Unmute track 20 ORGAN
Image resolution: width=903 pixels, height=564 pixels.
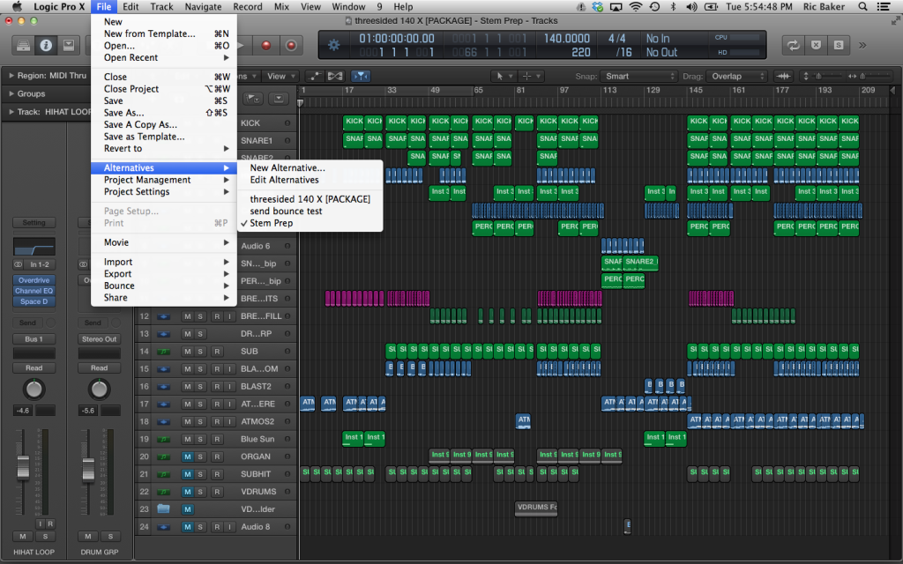[187, 456]
